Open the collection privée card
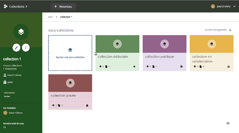Image resolution: width=239 pixels, height=133 pixels. coord(70,92)
